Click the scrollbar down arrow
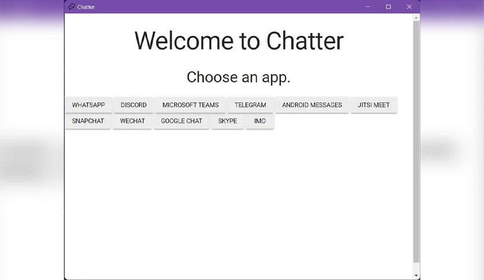 pyautogui.click(x=416, y=275)
